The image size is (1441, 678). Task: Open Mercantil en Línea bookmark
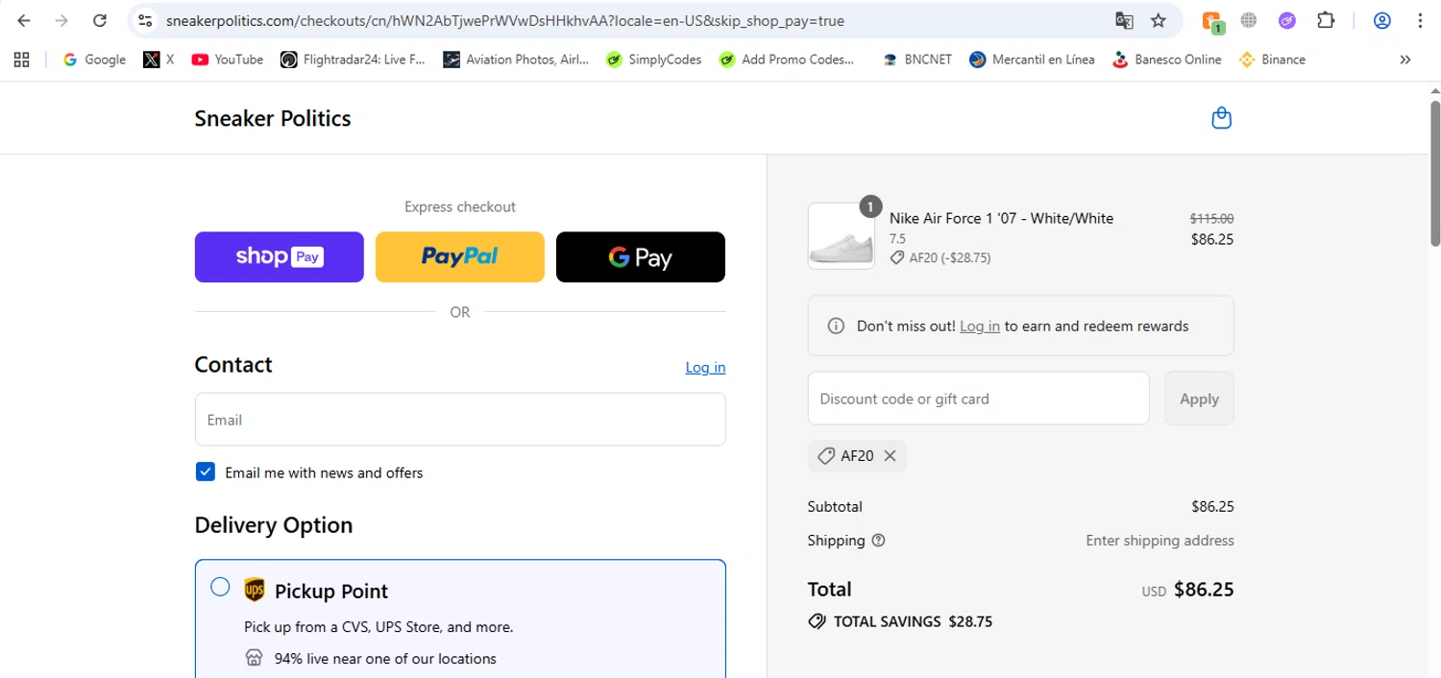tap(1032, 60)
